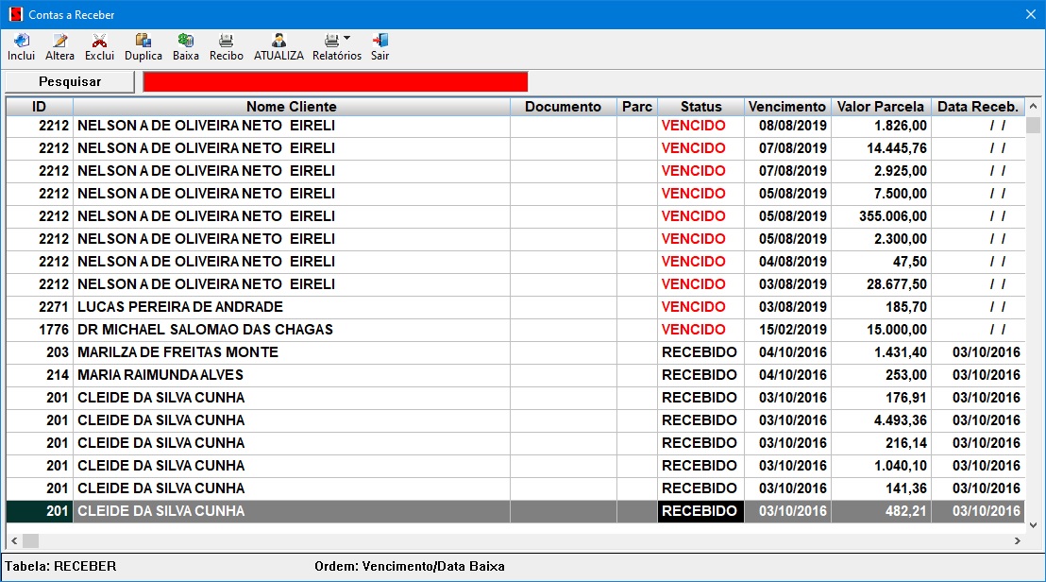Click the Inclui toolbar icon
This screenshot has width=1046, height=582.
coord(21,41)
